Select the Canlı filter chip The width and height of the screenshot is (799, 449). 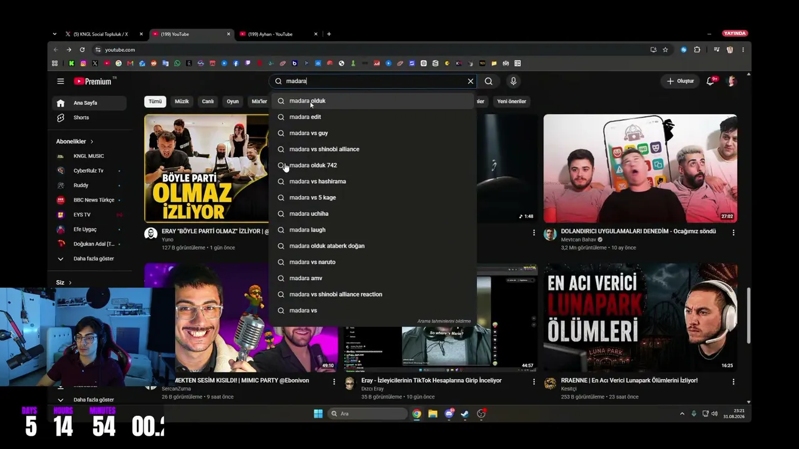208,101
